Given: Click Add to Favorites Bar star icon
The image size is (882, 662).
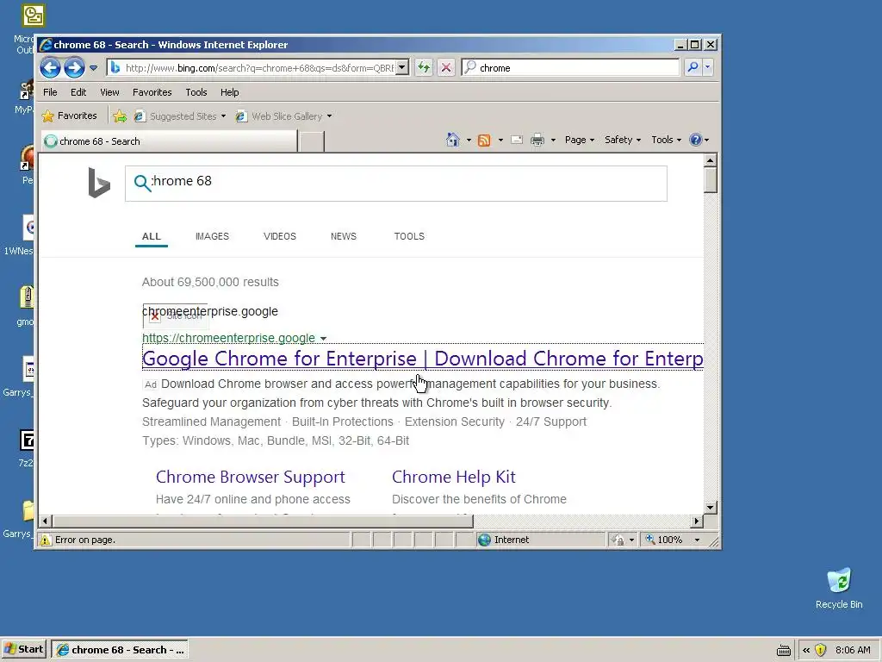Looking at the screenshot, I should click(120, 116).
